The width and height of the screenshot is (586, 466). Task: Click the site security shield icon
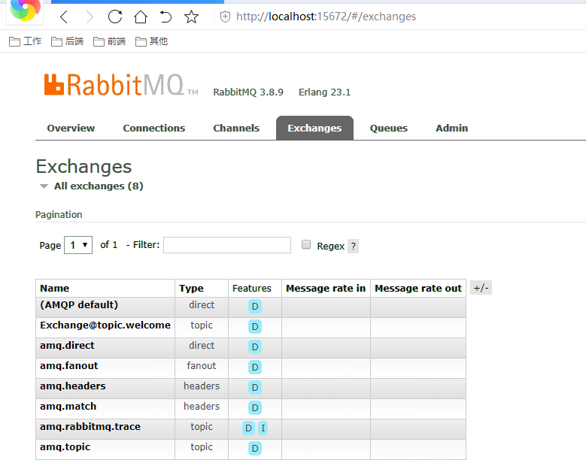(x=225, y=17)
